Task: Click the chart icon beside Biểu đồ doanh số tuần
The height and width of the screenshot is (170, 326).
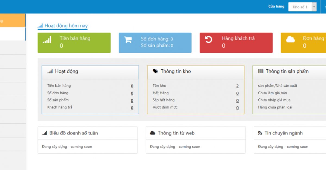Action: pos(44,133)
